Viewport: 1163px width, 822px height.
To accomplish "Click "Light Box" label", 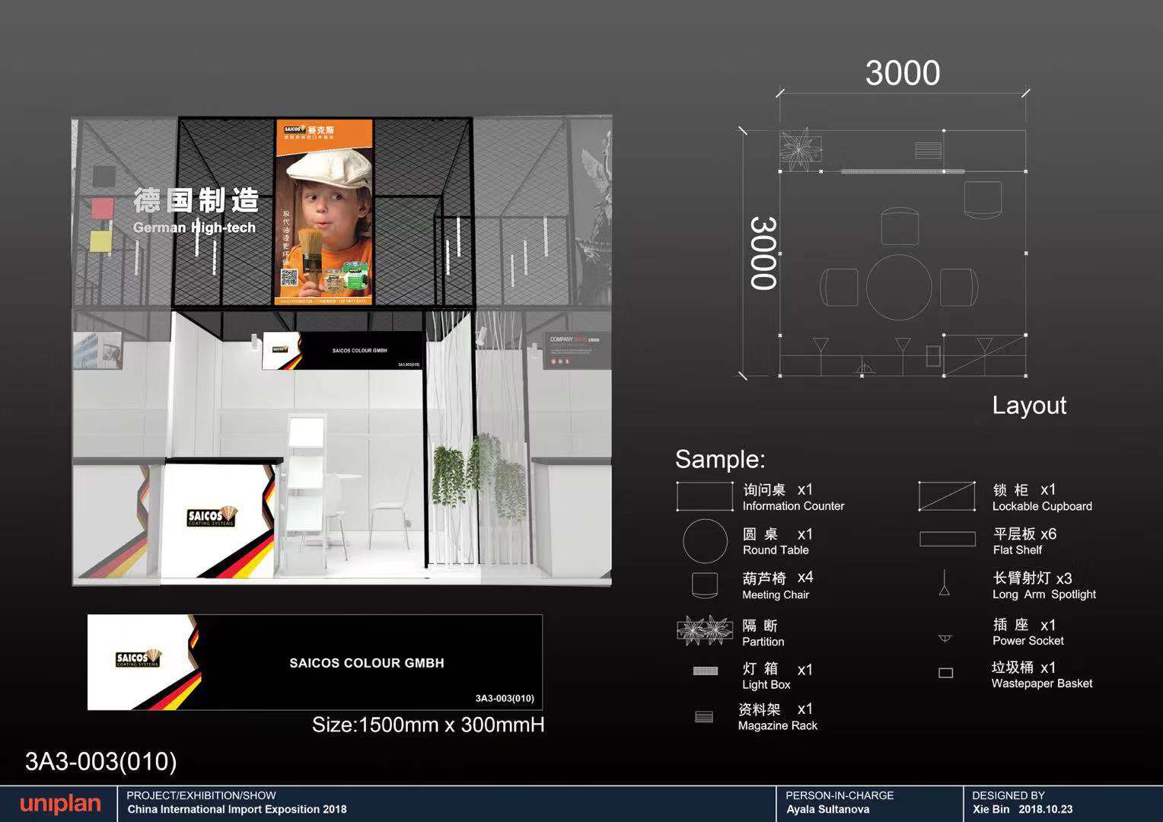I will [766, 685].
